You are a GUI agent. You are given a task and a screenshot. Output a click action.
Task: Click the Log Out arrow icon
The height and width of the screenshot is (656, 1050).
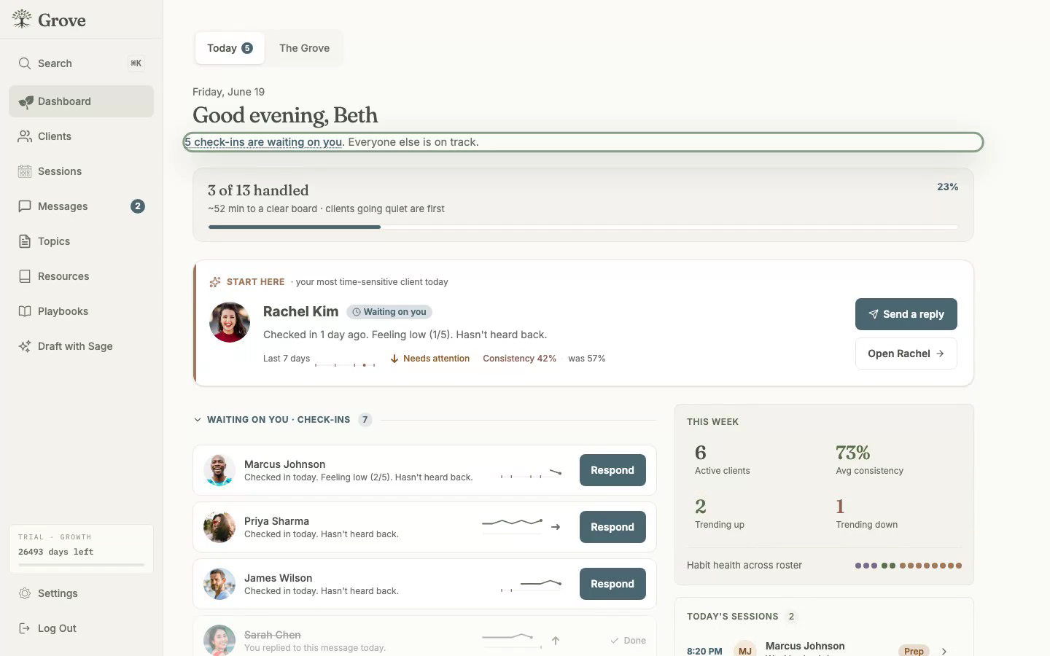[25, 628]
